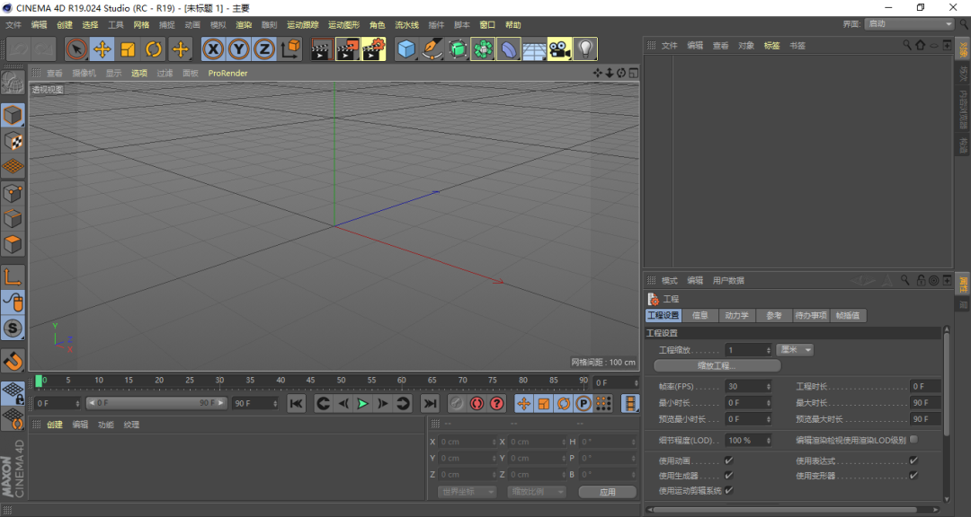The height and width of the screenshot is (517, 971).
Task: Click the 缩放工程... button
Action: pyautogui.click(x=717, y=366)
